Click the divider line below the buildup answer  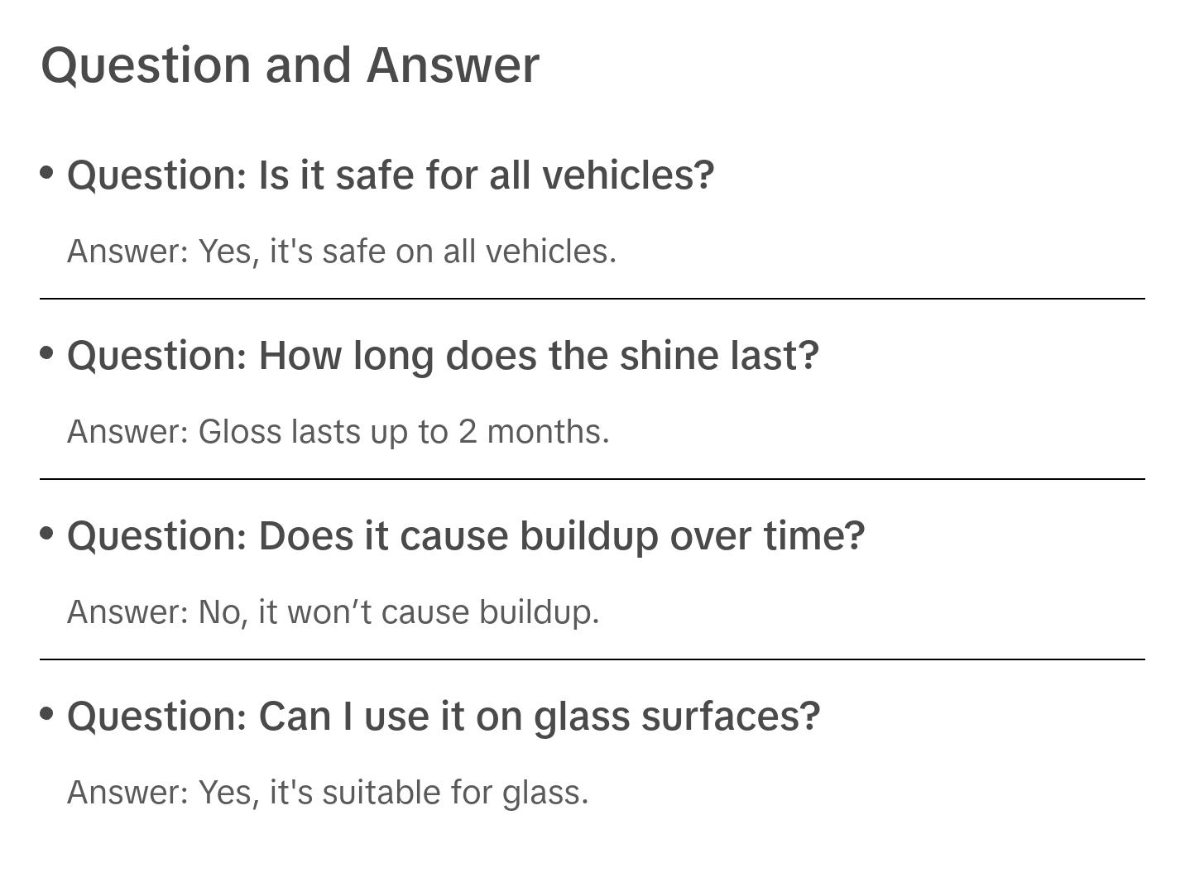[592, 659]
